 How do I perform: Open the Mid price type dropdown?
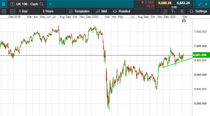coord(101,11)
